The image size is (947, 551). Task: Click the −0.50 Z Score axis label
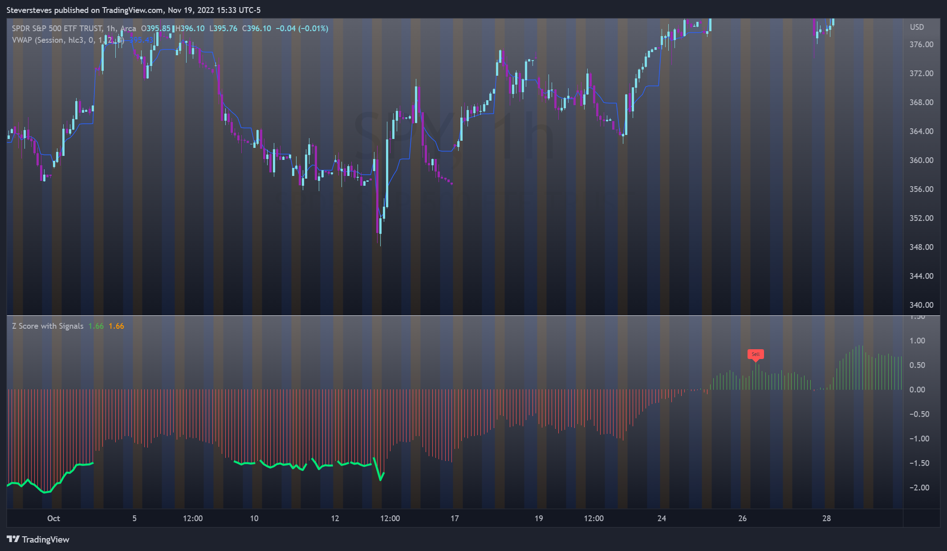919,414
